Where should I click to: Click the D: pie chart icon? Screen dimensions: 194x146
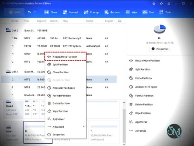[160, 29]
